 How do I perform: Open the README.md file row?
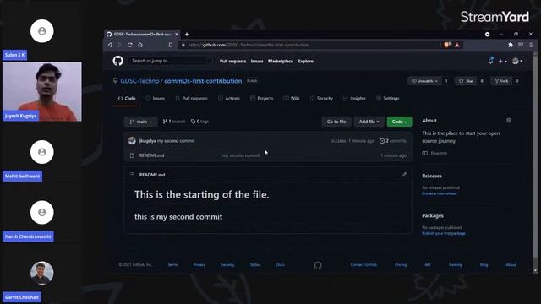[268, 155]
